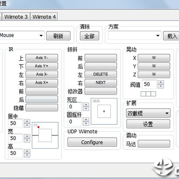Viewport: 179px width, 179px height.
Task: Increase the 阙值 threshold value
Action: tap(161, 82)
